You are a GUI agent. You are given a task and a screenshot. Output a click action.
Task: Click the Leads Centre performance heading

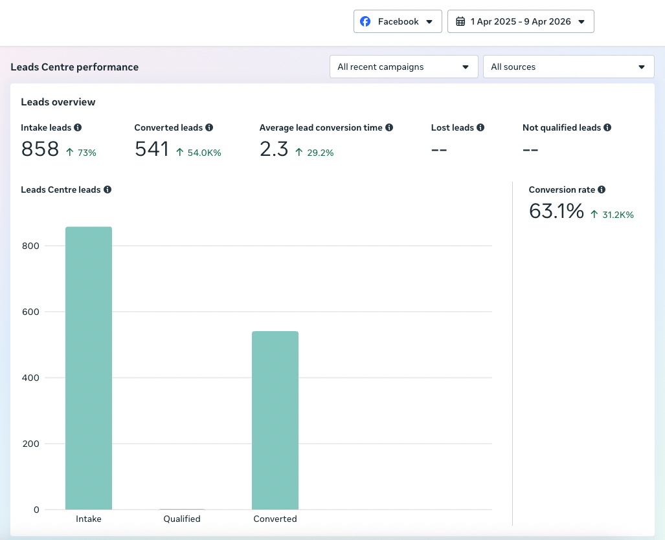pos(74,67)
